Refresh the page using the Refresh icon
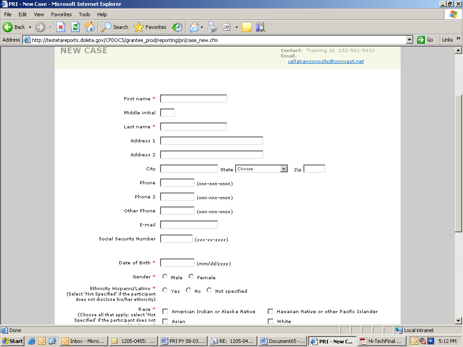 [75, 27]
